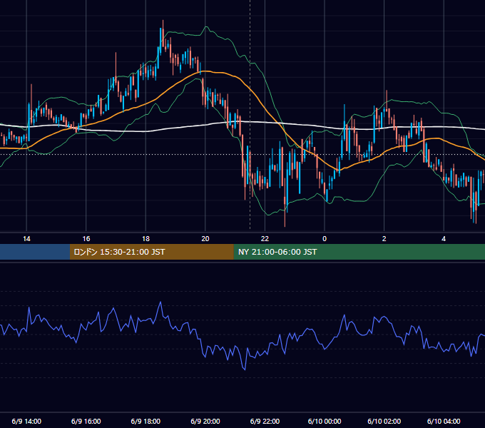Click the 14 hour label on price chart axis
This screenshot has width=485, height=428.
tap(26, 239)
